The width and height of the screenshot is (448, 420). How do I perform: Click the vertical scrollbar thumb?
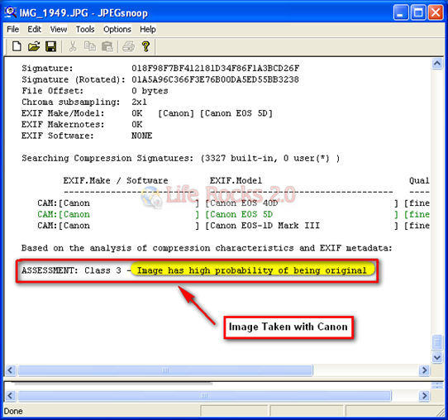click(x=437, y=342)
